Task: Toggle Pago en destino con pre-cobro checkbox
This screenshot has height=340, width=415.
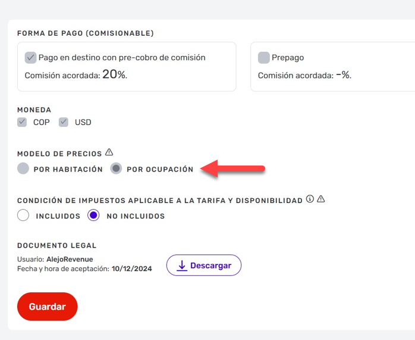Action: pyautogui.click(x=30, y=58)
